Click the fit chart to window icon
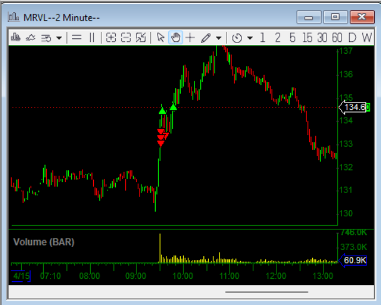 pos(141,37)
